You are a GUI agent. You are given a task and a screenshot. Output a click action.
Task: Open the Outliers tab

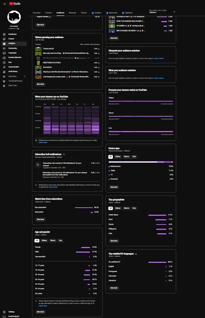pyautogui.click(x=96, y=13)
